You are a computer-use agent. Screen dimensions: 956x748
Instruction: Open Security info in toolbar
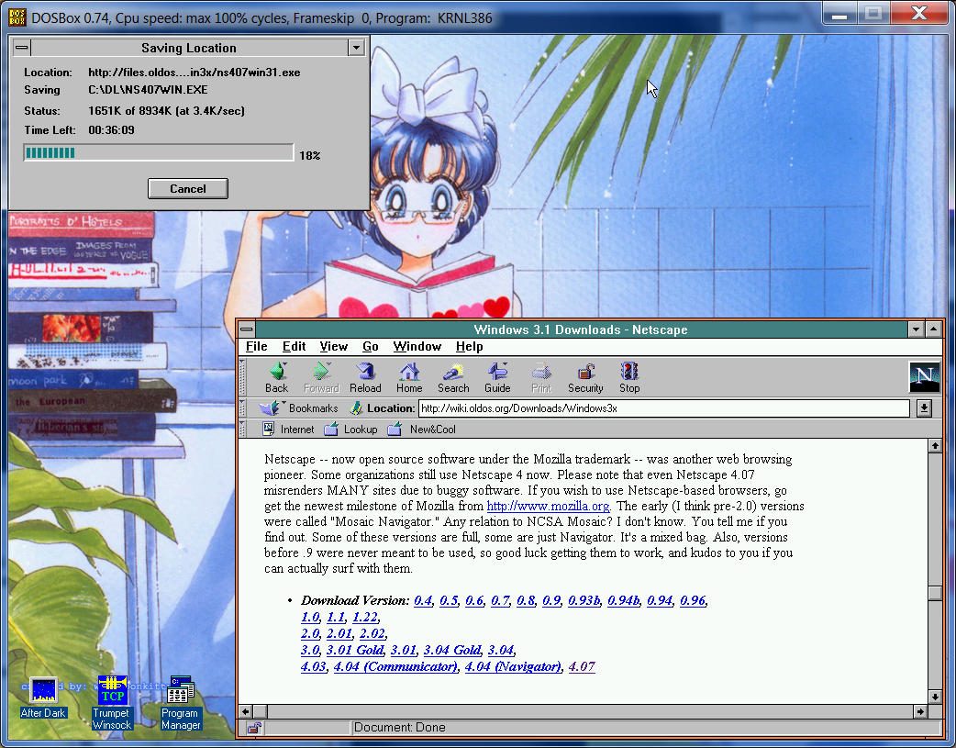(x=585, y=377)
